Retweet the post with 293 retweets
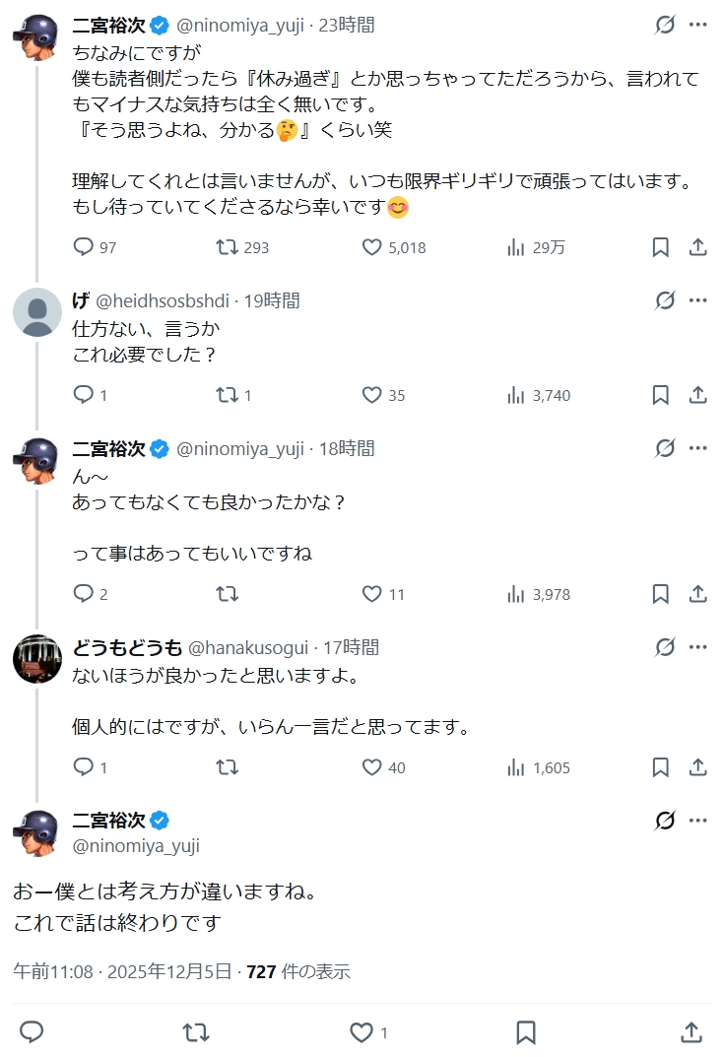The image size is (724, 1057). pyautogui.click(x=228, y=247)
